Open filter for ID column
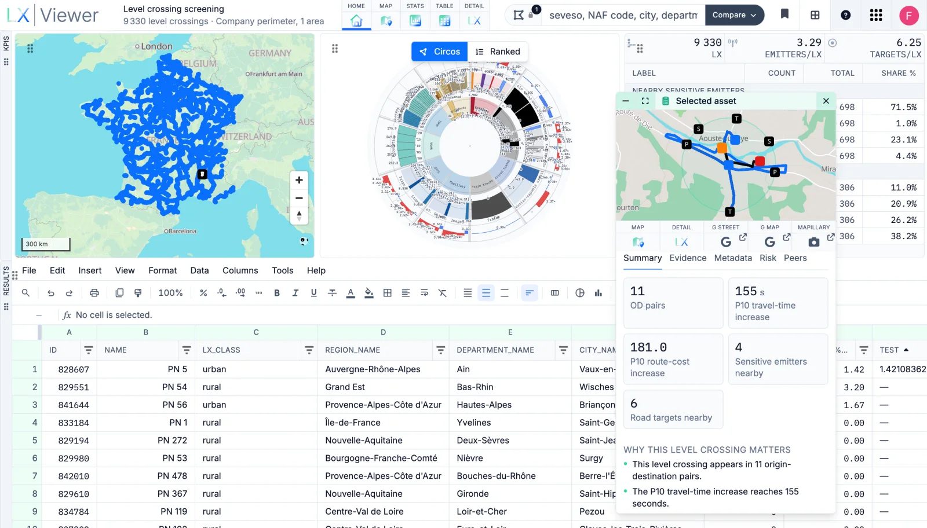 pos(88,350)
